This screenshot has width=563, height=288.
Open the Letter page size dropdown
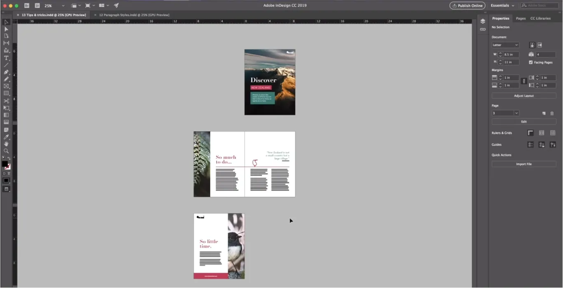[505, 45]
